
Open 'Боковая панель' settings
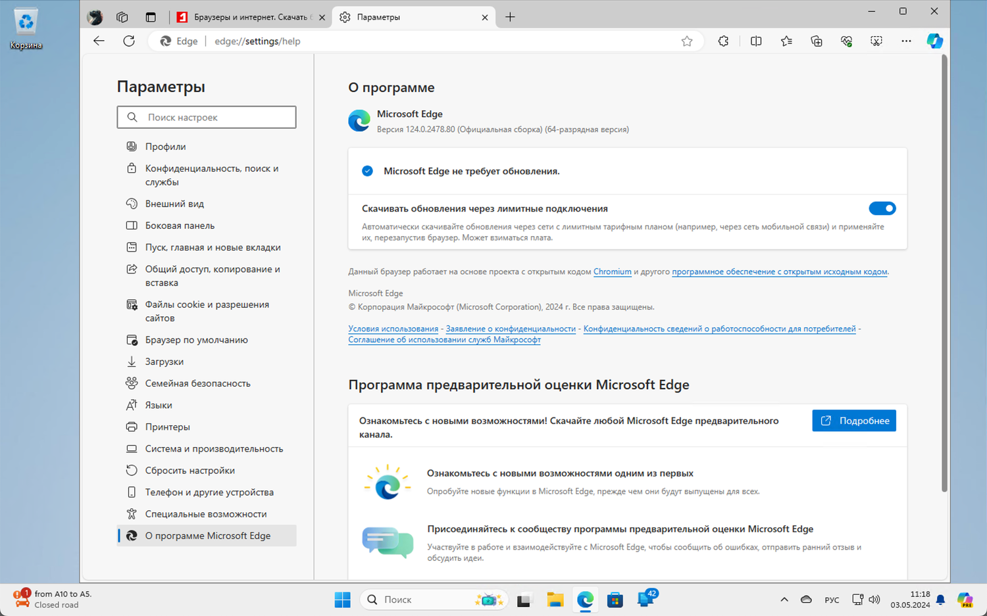(x=207, y=225)
